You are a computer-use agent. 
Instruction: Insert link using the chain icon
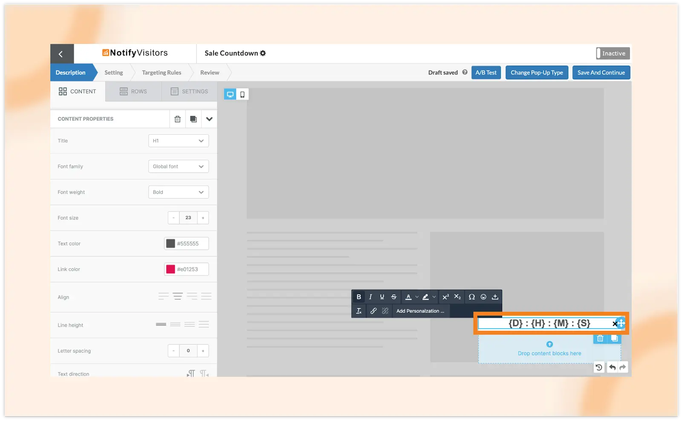[x=373, y=311]
